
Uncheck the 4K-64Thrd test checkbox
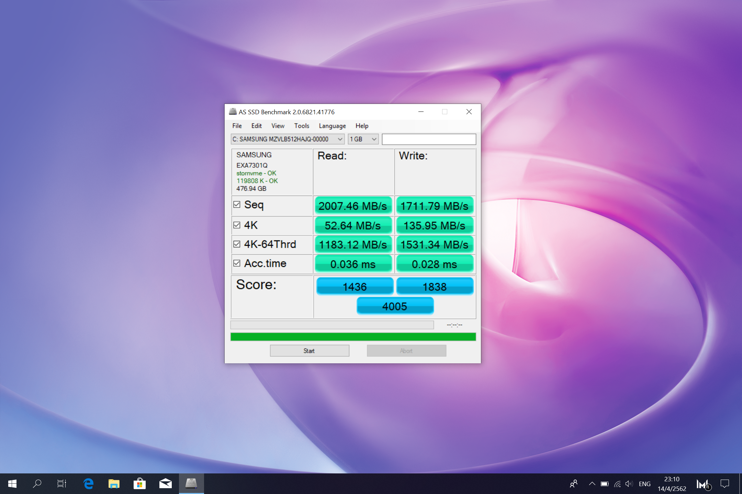click(237, 244)
